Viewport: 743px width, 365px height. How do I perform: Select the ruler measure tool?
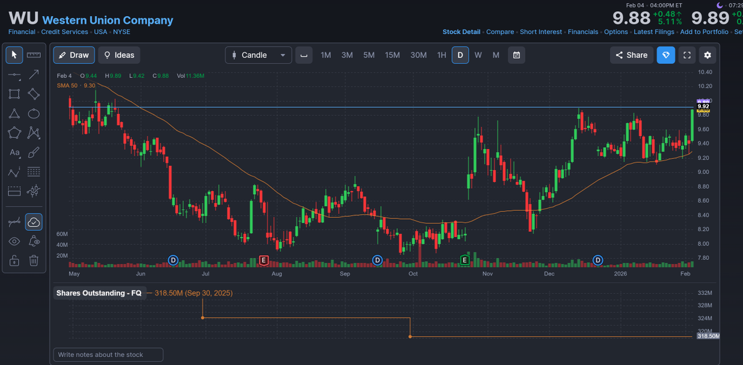tap(34, 55)
